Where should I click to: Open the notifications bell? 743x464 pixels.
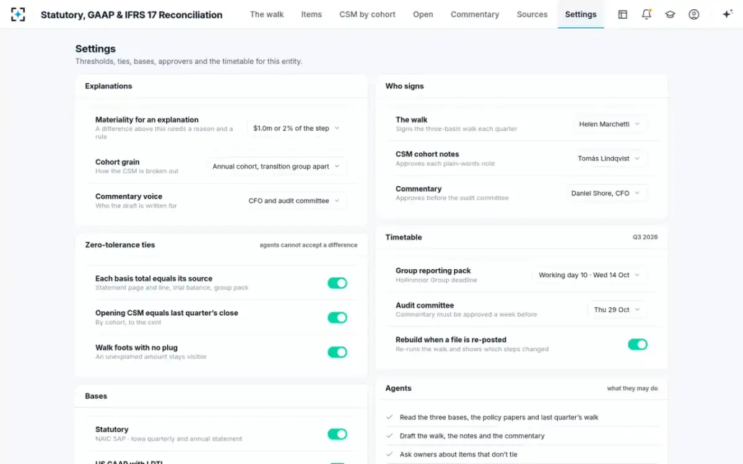646,14
